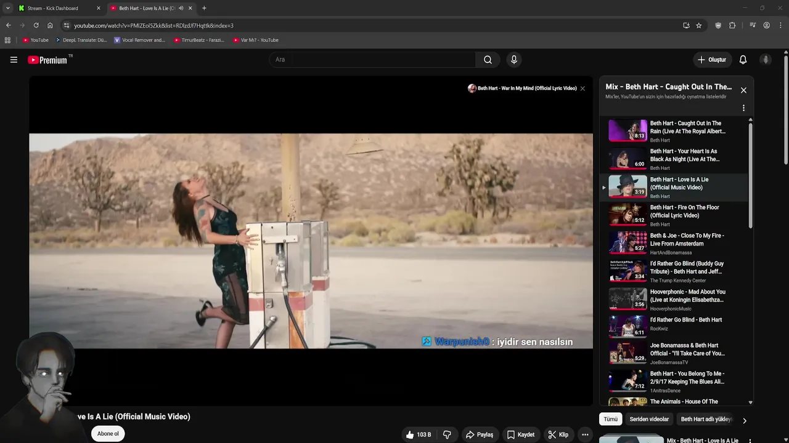Open browser extensions puzzle icon

click(x=732, y=25)
